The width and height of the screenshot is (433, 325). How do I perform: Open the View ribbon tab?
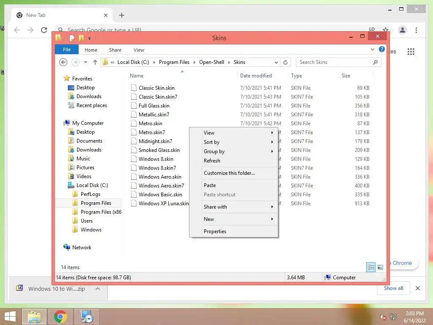(x=139, y=50)
